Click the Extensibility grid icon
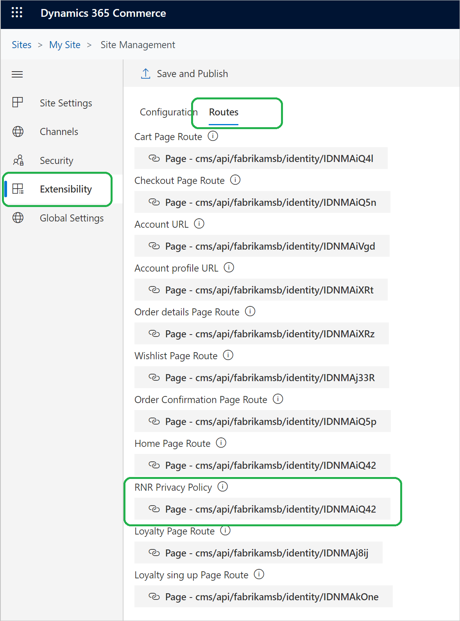The width and height of the screenshot is (460, 621). [18, 189]
